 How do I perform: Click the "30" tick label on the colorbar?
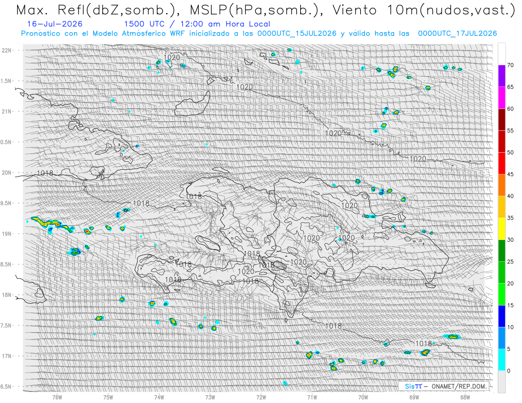(511, 240)
